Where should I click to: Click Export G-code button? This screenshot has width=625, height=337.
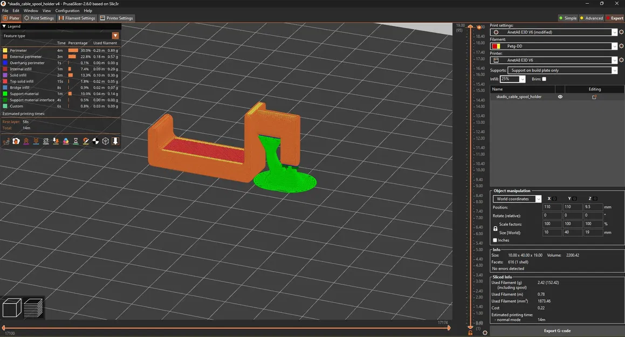pos(557,331)
